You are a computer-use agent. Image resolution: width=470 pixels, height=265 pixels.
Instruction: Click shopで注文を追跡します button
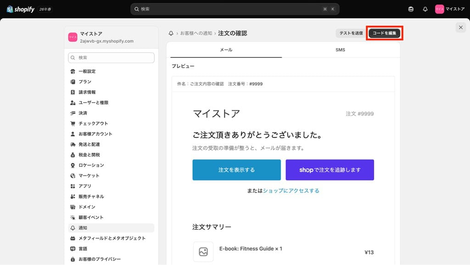tap(330, 169)
